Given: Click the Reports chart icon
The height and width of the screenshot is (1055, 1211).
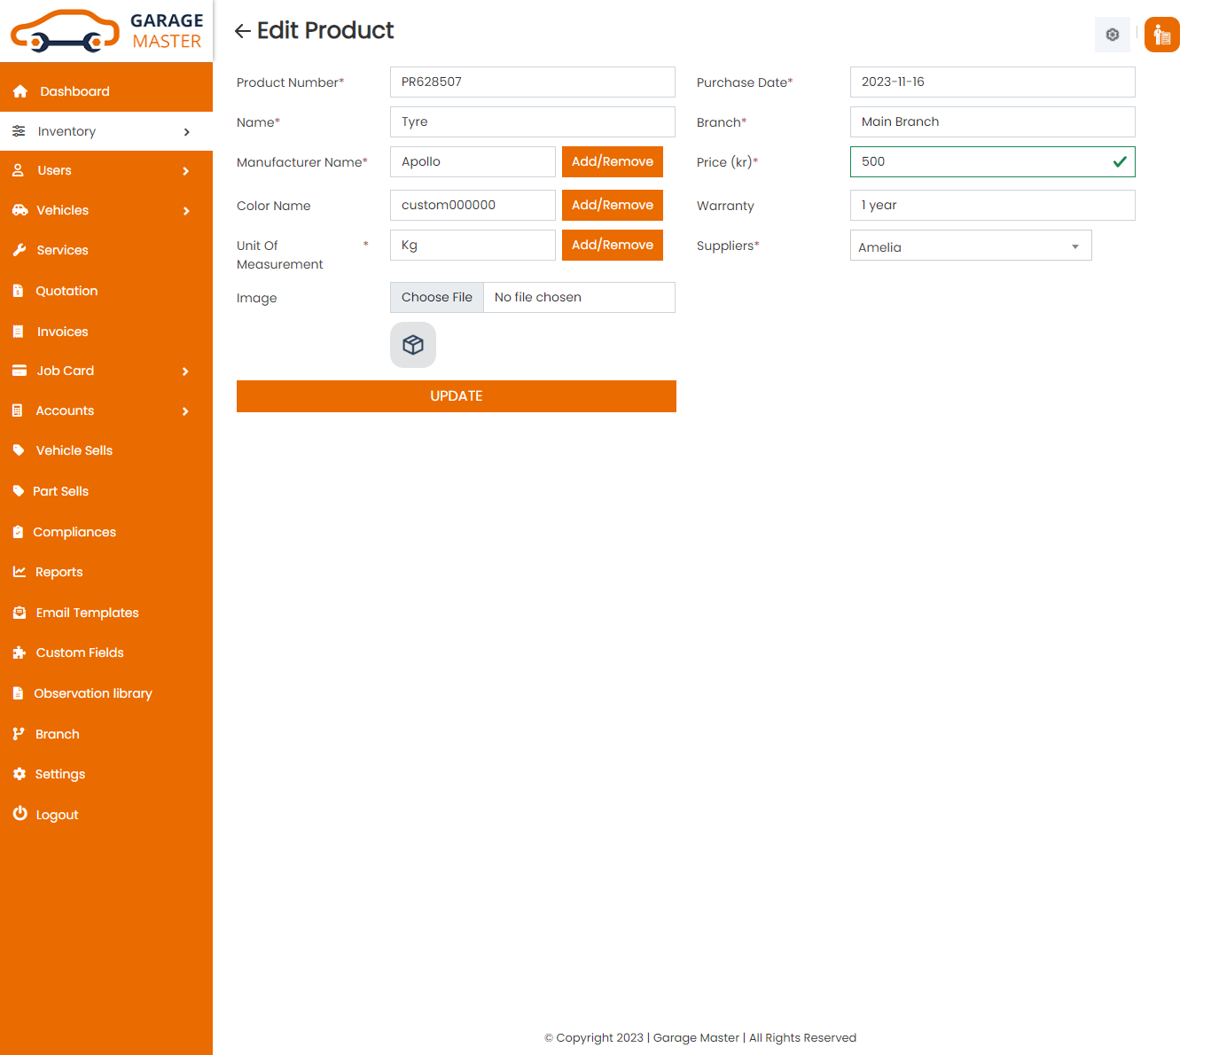Looking at the screenshot, I should tap(19, 572).
